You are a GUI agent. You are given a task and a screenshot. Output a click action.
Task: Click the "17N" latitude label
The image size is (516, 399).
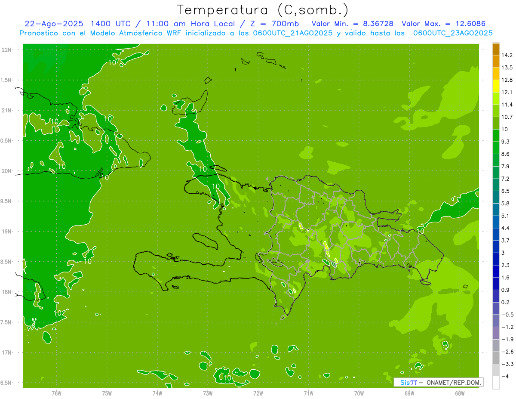(6, 353)
